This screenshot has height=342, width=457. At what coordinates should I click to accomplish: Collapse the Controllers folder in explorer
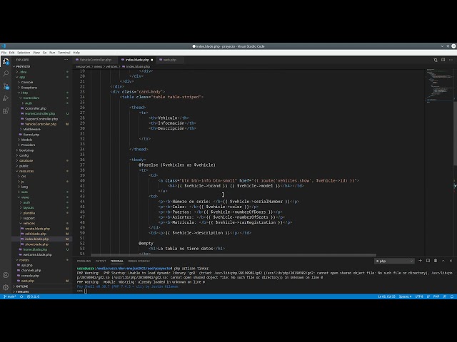31,98
